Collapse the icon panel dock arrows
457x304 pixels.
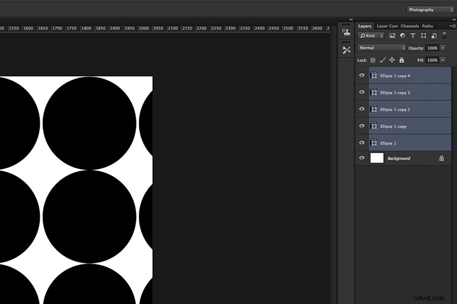click(351, 19)
